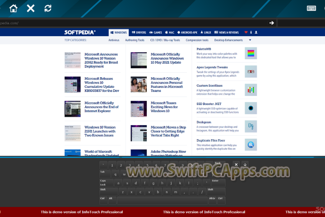Tap the number 1 key on virtual keyboard

(112, 165)
